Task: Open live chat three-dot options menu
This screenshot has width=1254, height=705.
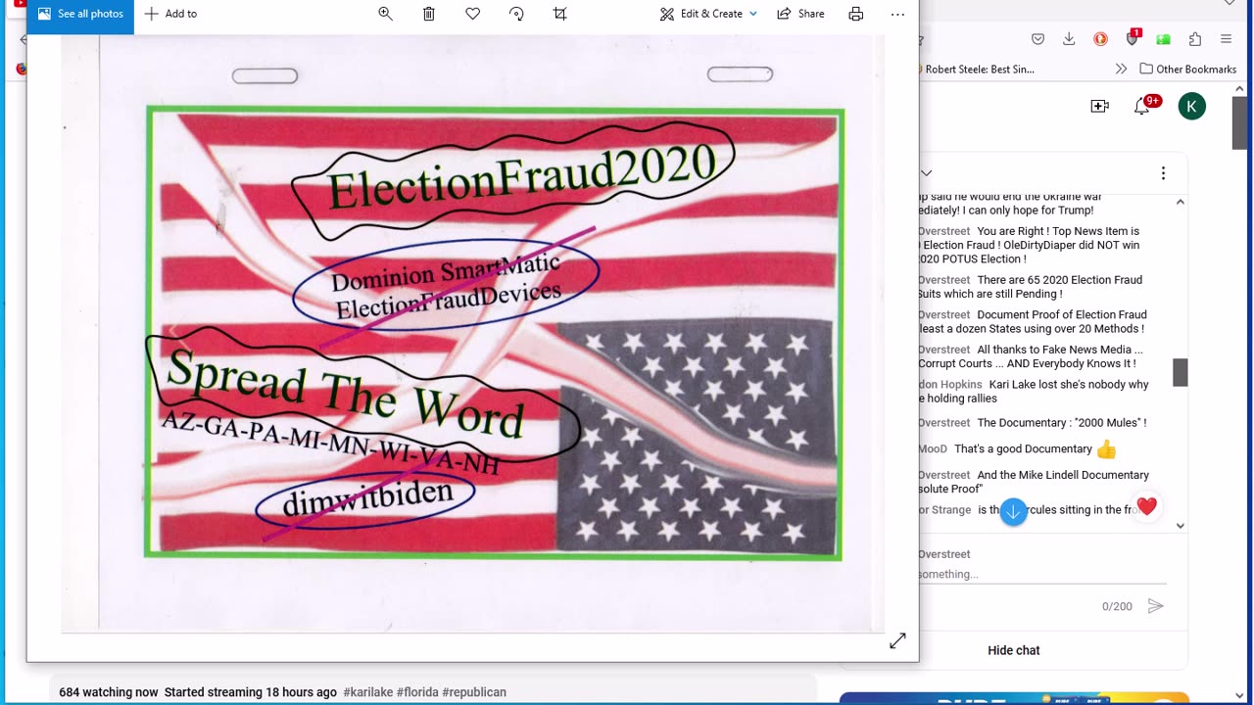Action: tap(1163, 173)
